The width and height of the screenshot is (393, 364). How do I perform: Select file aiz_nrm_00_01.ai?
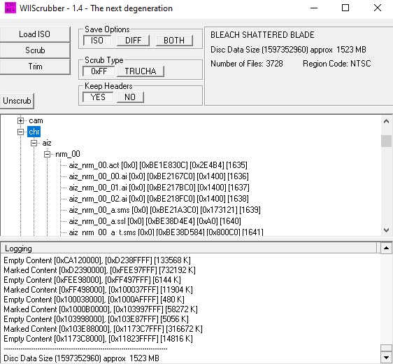pyautogui.click(x=159, y=188)
